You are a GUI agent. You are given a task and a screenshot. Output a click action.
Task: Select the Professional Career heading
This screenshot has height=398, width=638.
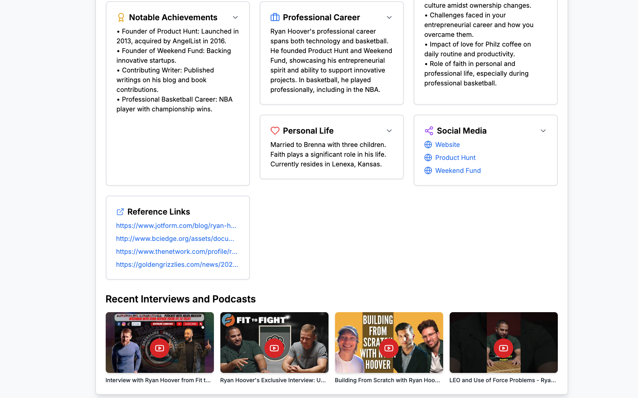[x=321, y=17]
